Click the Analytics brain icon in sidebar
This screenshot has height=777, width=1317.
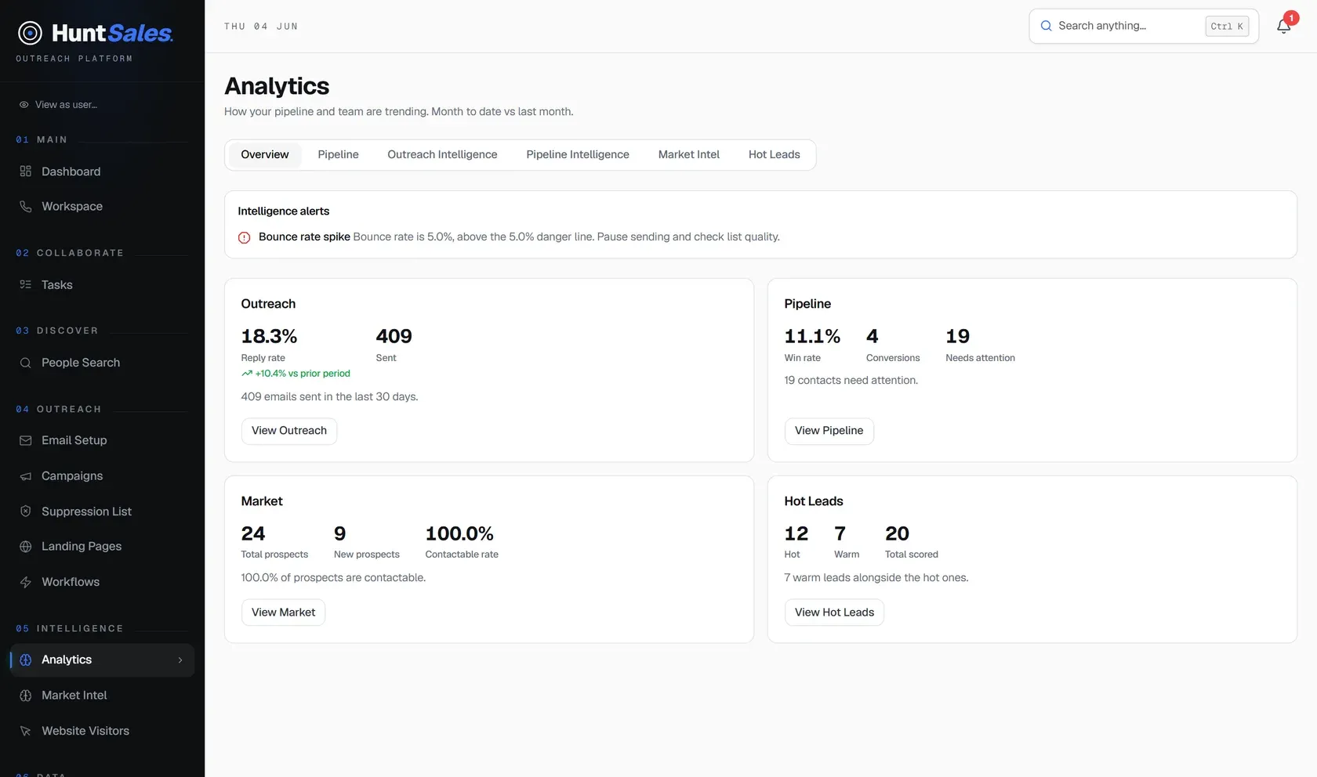pos(26,660)
